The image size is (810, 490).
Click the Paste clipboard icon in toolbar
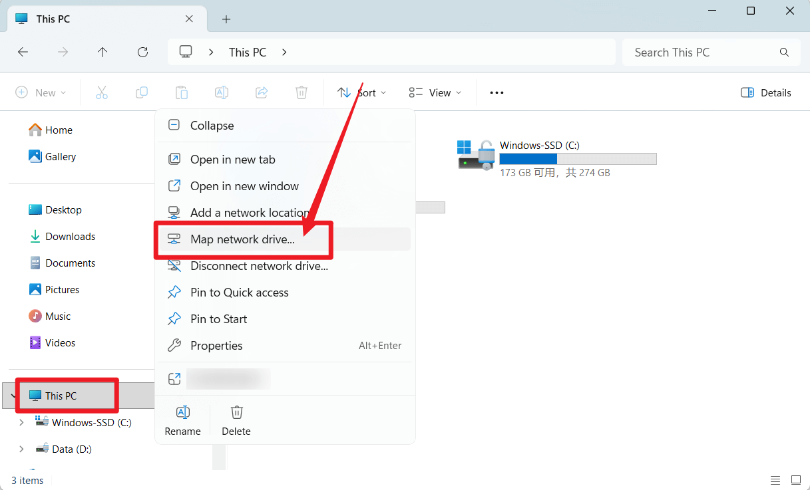[x=182, y=92]
